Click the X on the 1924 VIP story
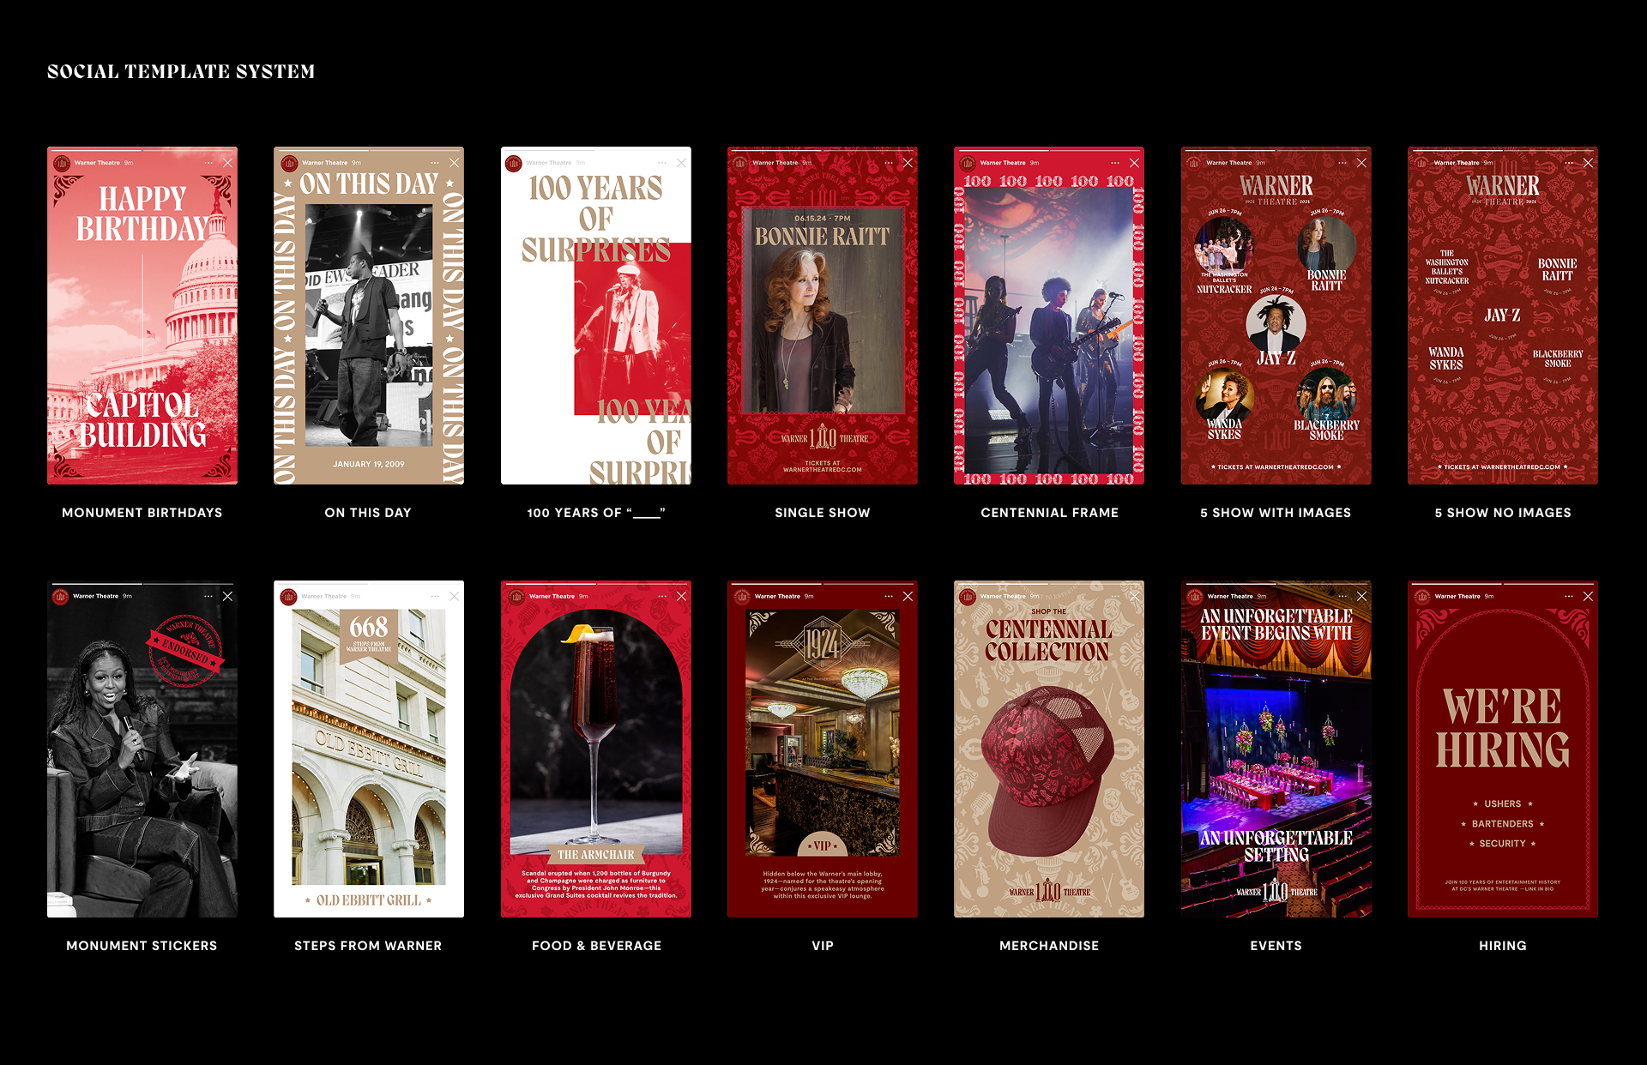Screen dimensions: 1647x1065 pyautogui.click(x=908, y=596)
